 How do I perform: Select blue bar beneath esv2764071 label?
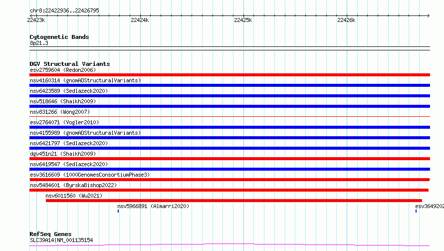229,127
